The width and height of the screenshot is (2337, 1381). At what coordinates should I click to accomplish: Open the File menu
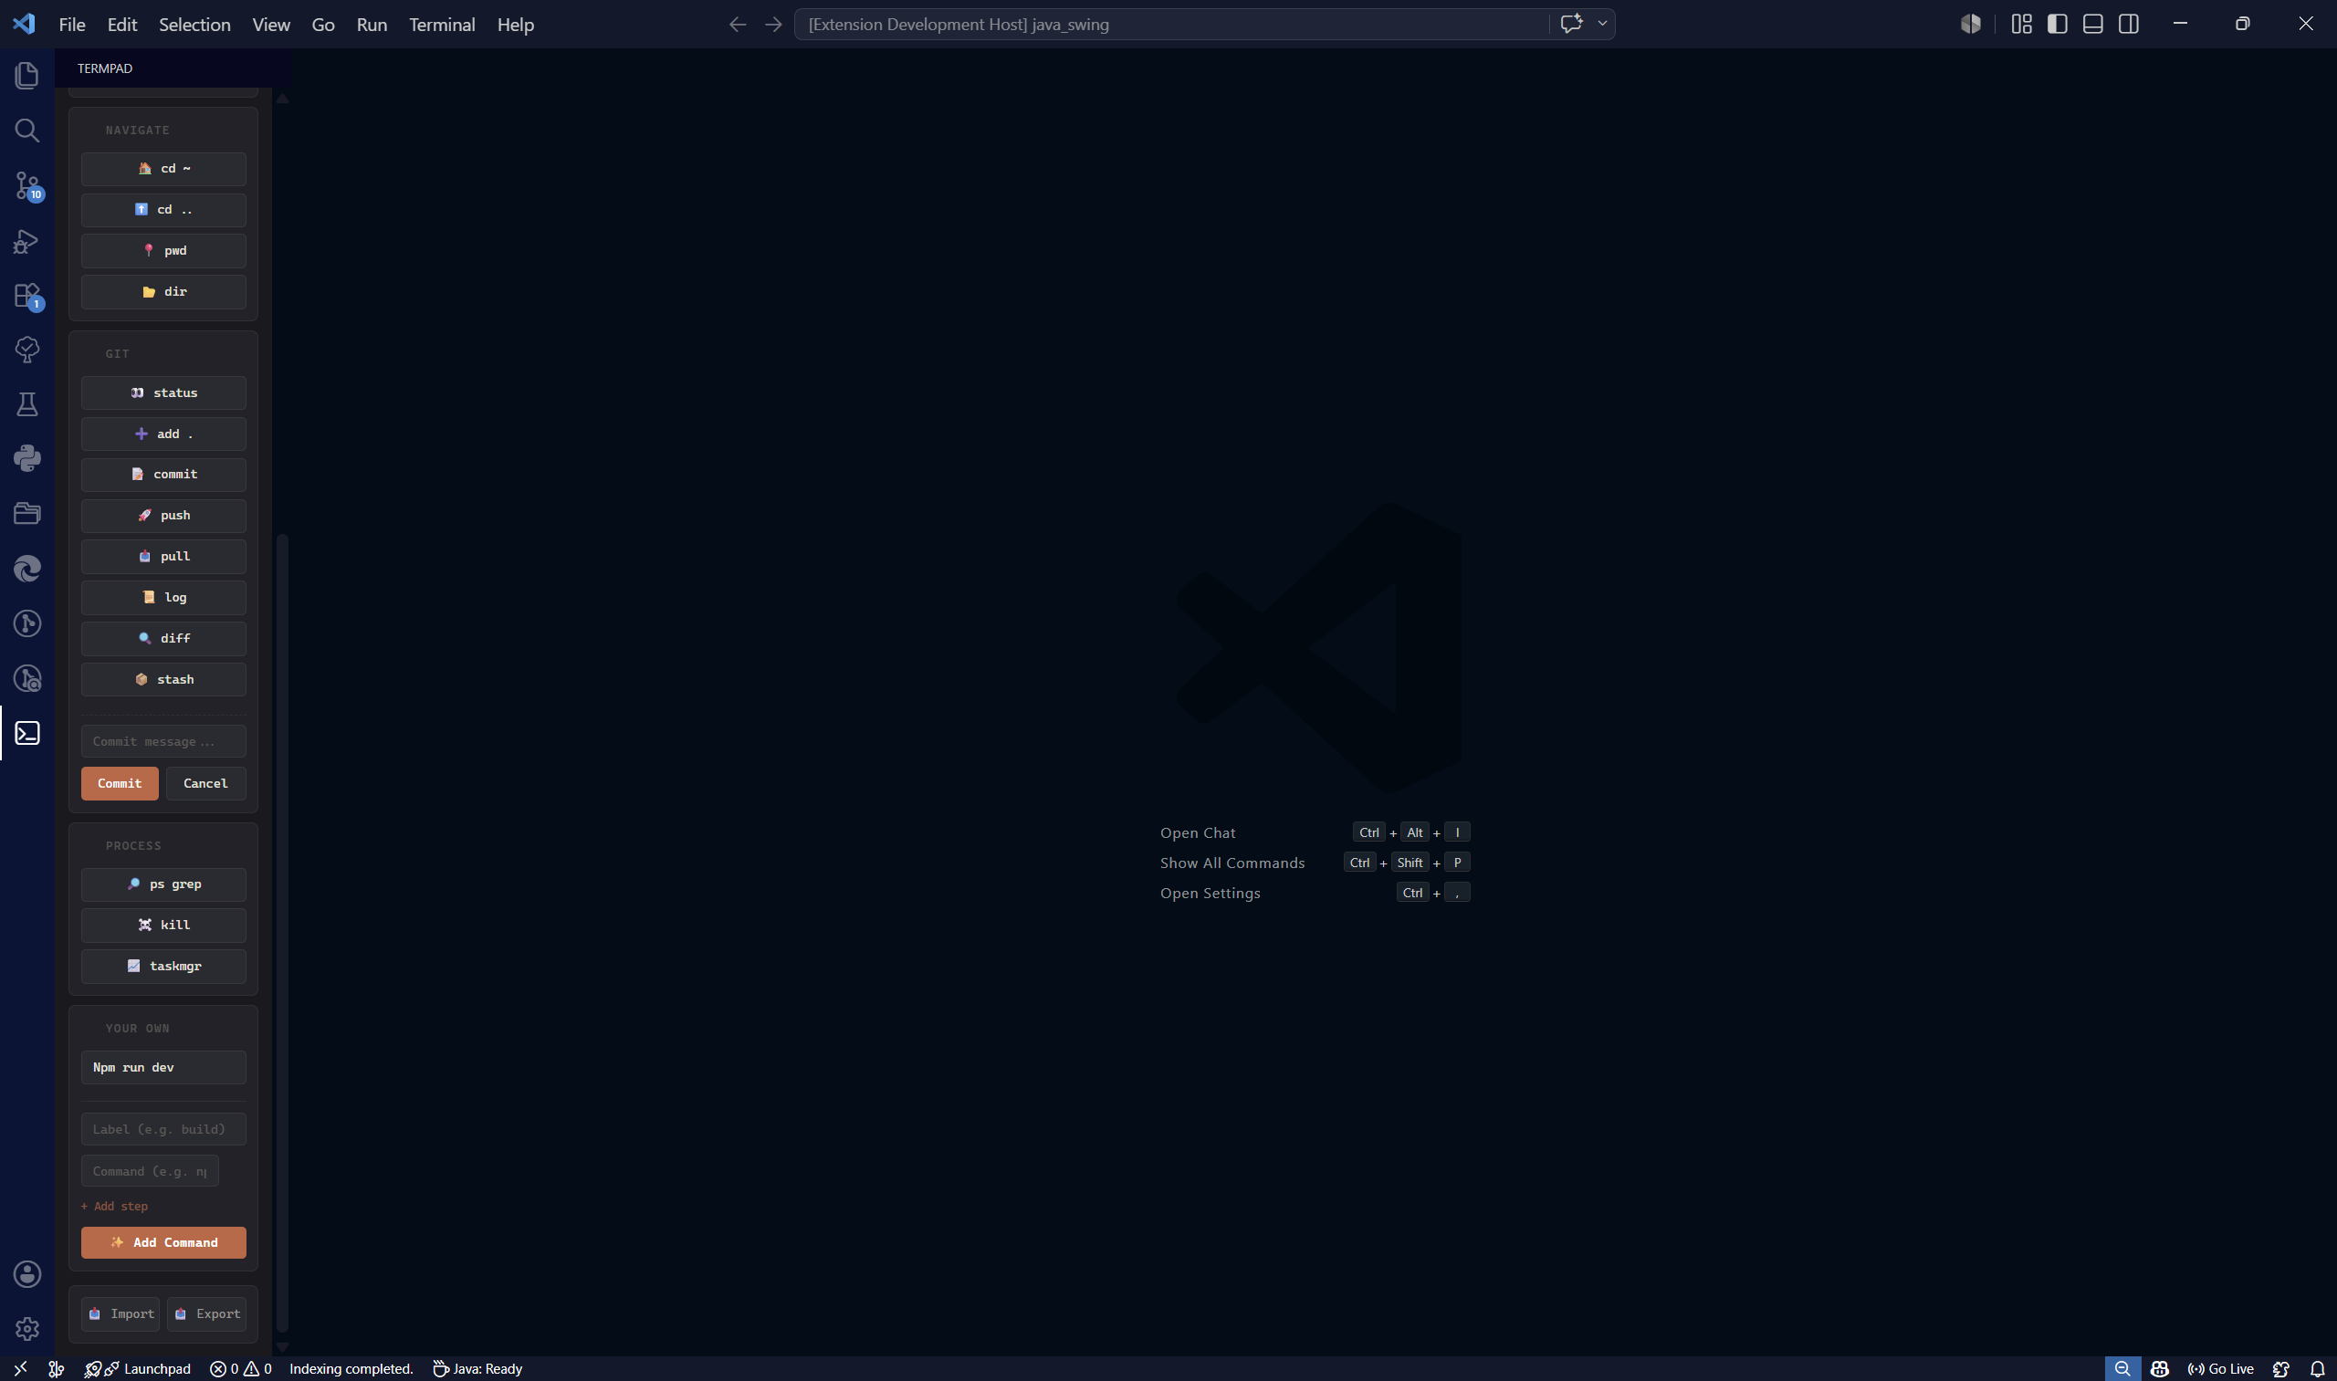[72, 25]
